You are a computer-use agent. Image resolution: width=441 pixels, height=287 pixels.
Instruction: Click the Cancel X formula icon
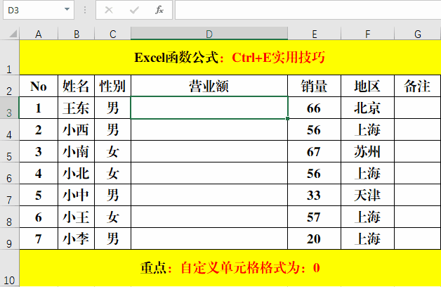pos(109,10)
